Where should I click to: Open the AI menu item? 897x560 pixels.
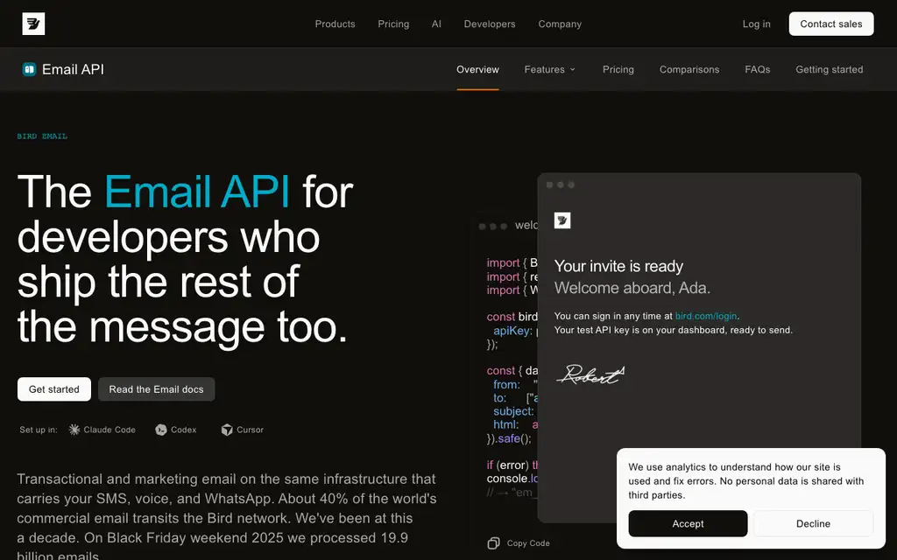[x=436, y=24]
